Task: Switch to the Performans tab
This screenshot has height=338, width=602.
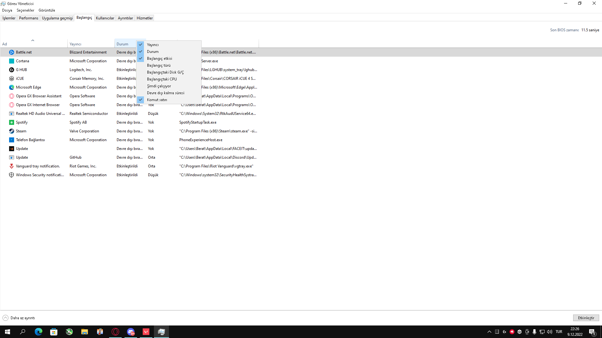Action: 29,18
